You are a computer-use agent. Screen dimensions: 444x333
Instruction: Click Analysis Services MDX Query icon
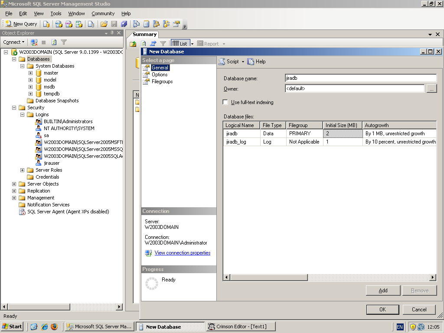[59, 24]
